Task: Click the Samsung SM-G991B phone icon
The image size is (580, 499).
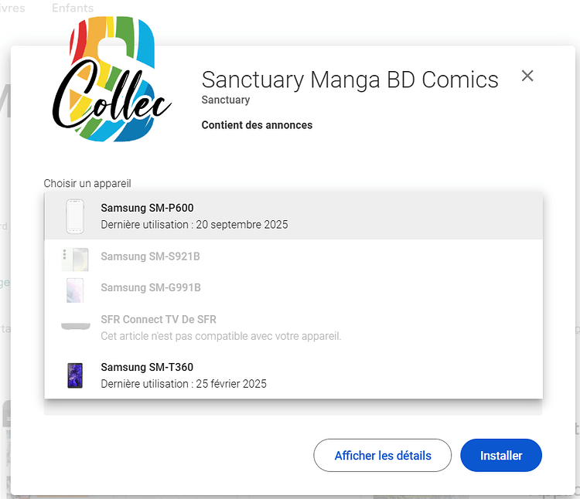Action: [75, 290]
